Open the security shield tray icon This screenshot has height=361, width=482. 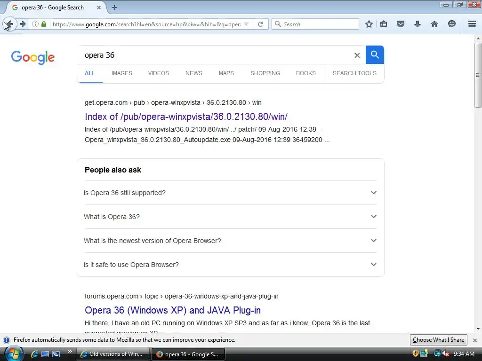415,353
